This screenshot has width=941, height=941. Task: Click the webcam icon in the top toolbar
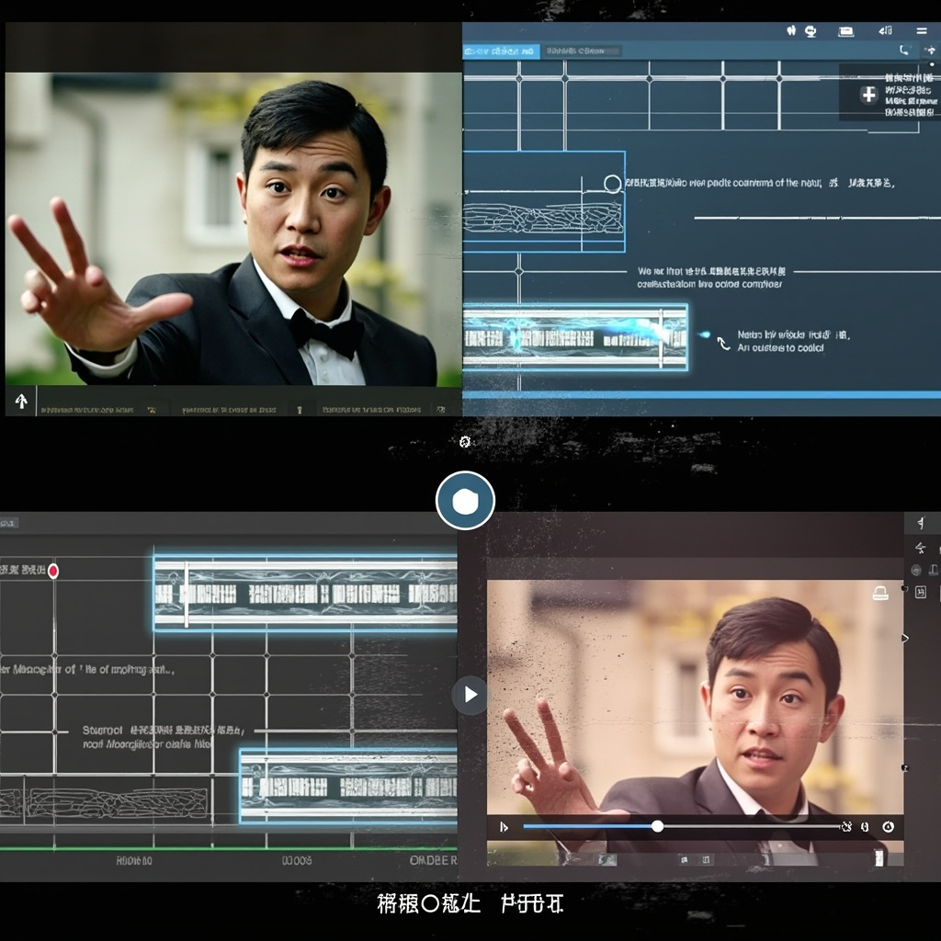811,30
